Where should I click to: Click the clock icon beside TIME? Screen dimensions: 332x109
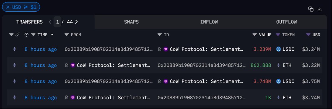[26, 35]
